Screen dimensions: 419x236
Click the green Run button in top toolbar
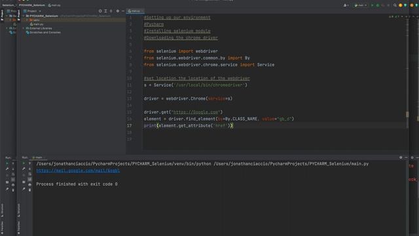point(373,5)
